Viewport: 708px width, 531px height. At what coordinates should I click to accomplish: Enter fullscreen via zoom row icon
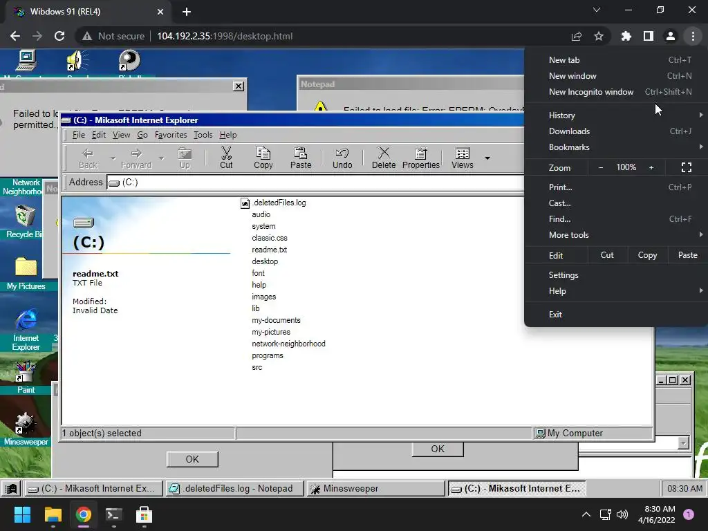(x=687, y=167)
